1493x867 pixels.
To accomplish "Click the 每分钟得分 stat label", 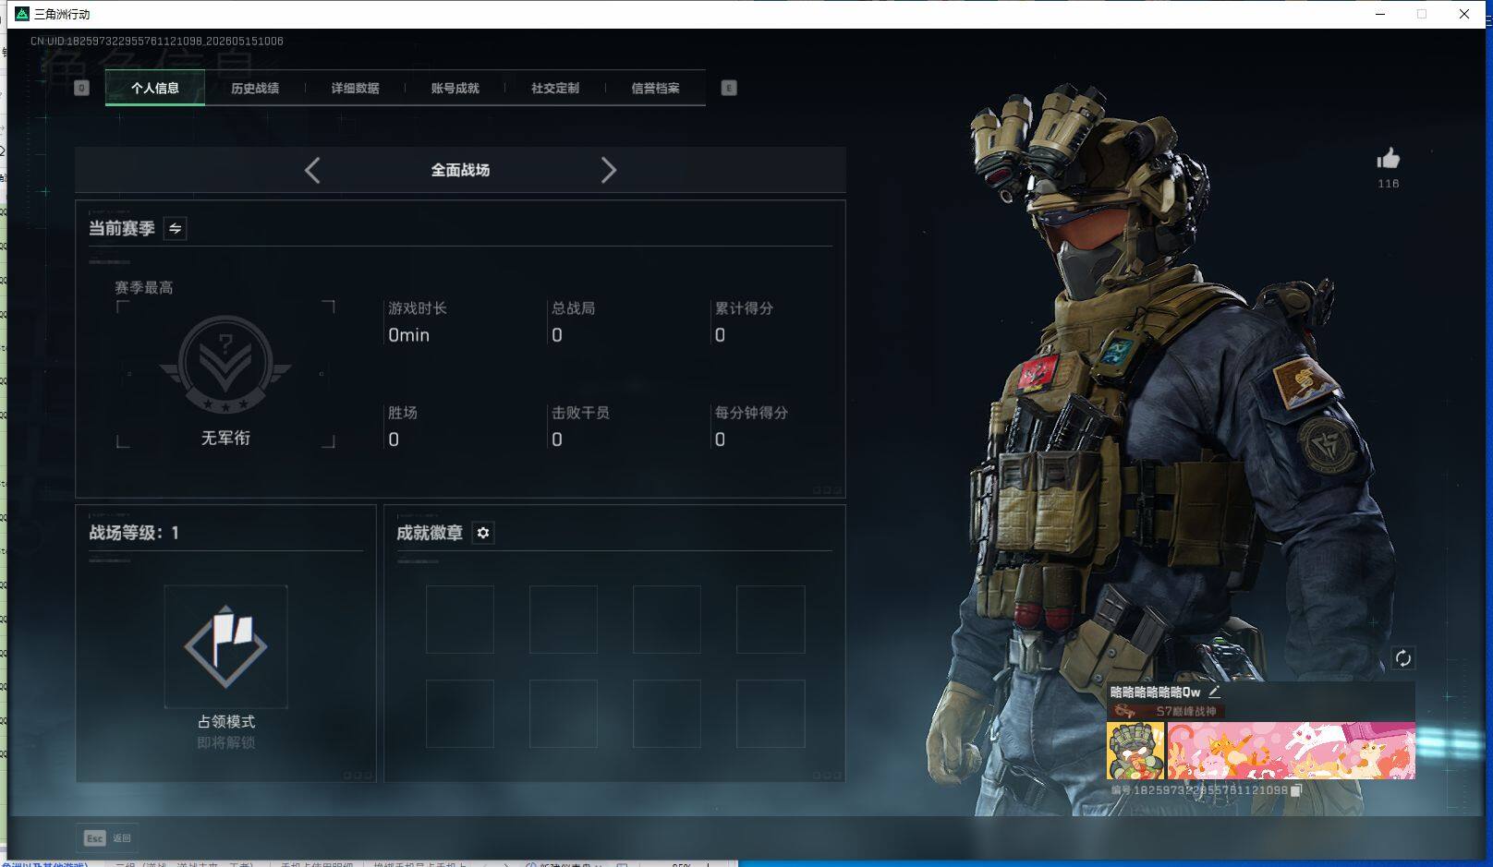I will 751,413.
